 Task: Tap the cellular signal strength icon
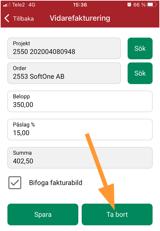7,5
